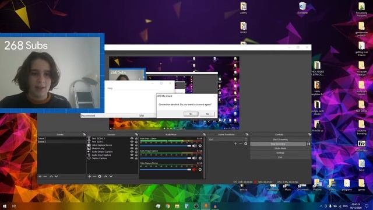Lock the Video Capture Device source
Viewport: 373px width, 210px height.
(x=136, y=145)
